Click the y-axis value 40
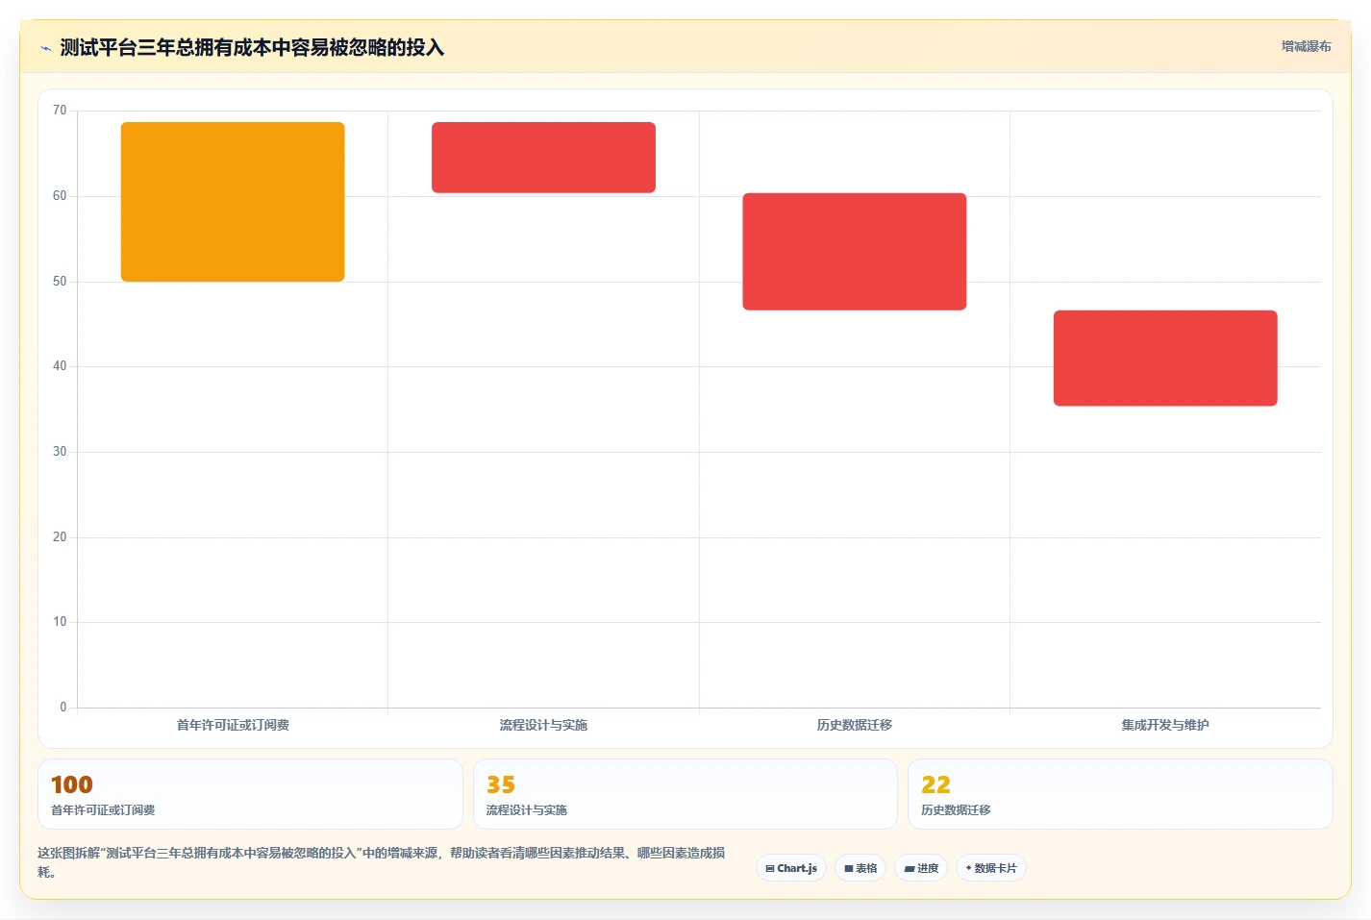 coord(60,366)
